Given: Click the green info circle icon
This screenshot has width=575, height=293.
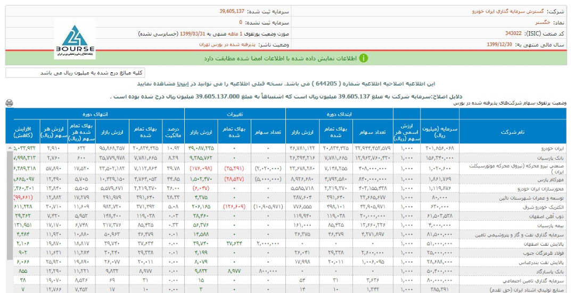Looking at the screenshot, I should 363,58.
